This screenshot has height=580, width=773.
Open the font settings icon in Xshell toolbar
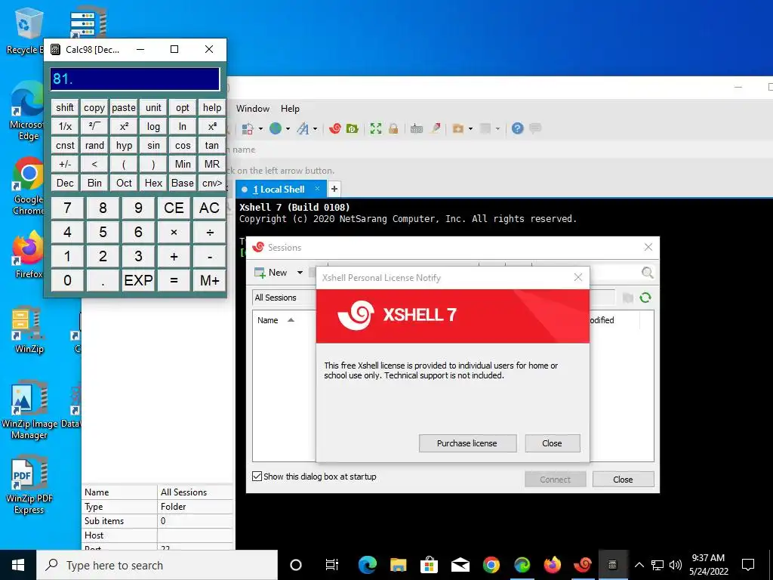[x=302, y=128]
